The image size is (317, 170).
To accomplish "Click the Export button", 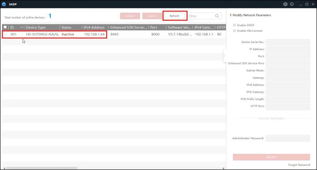I will click(152, 16).
